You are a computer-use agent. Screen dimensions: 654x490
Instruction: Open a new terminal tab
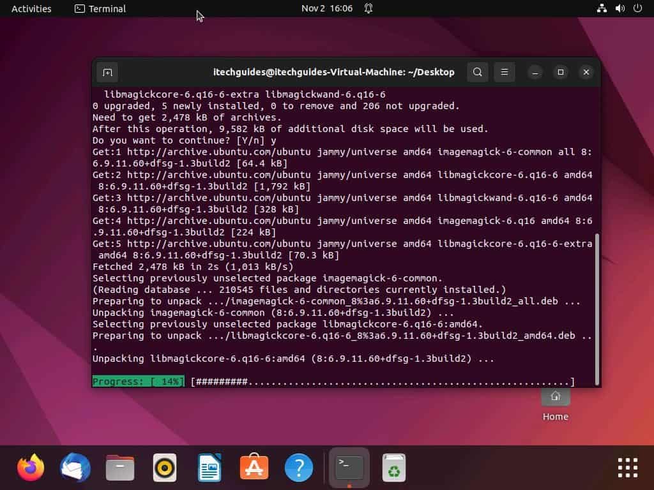click(x=107, y=73)
